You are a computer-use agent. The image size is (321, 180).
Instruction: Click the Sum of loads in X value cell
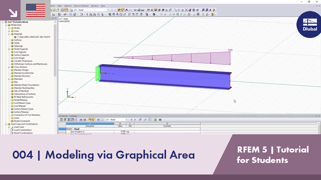120,132
